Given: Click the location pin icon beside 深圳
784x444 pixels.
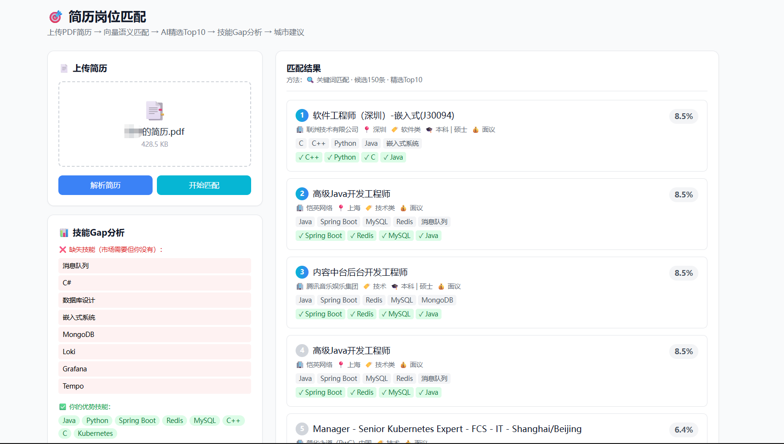Looking at the screenshot, I should tap(367, 130).
